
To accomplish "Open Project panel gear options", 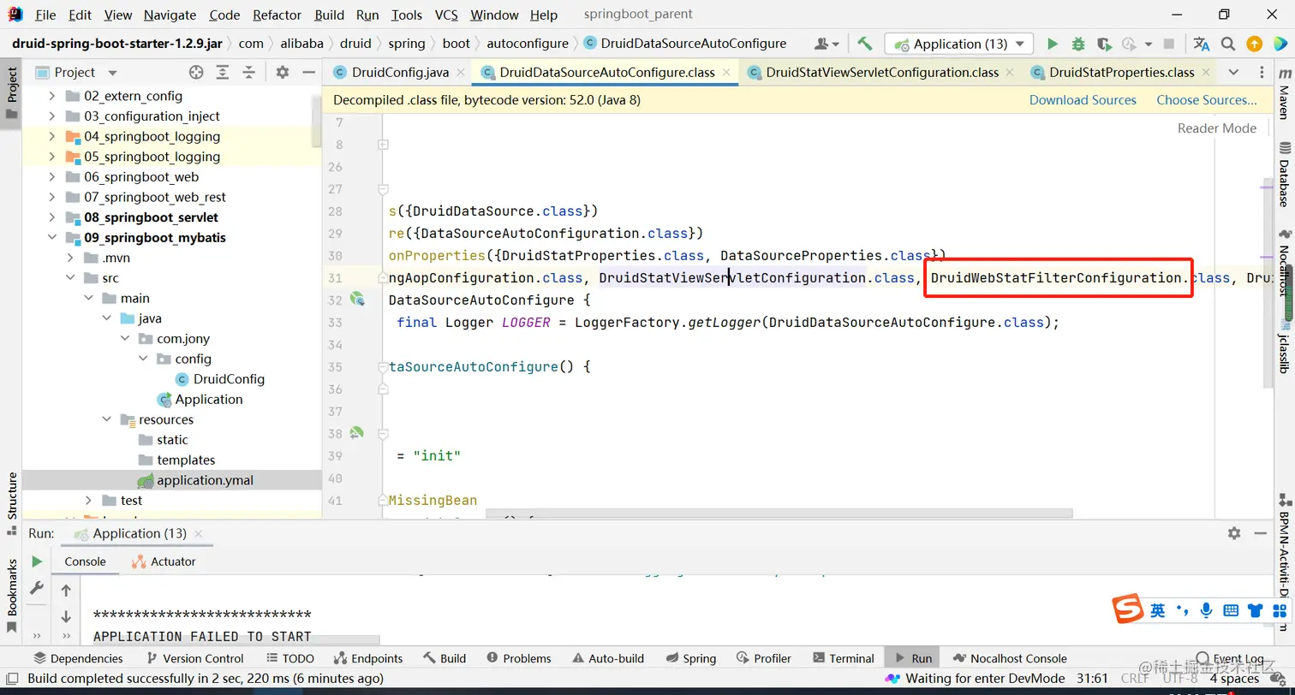I will (283, 73).
